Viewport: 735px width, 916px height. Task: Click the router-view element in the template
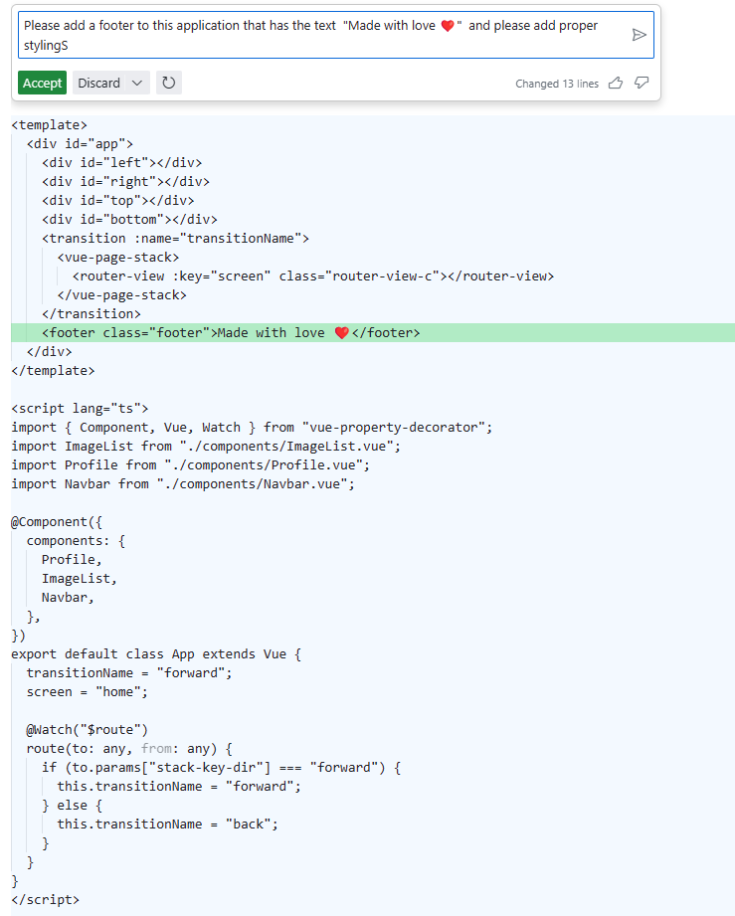point(298,275)
